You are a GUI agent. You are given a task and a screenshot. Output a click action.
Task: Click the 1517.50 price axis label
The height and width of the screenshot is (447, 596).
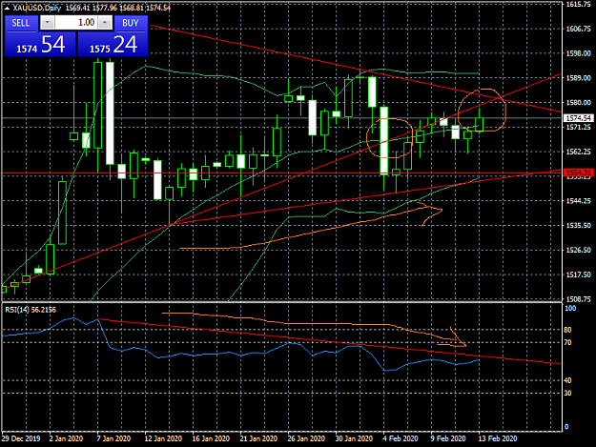579,274
